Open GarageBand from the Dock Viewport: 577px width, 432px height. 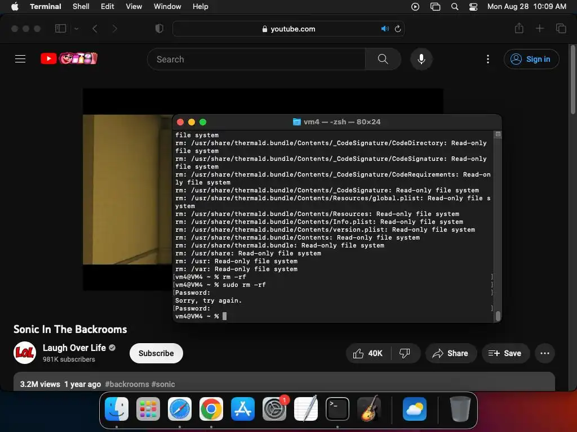(x=369, y=409)
